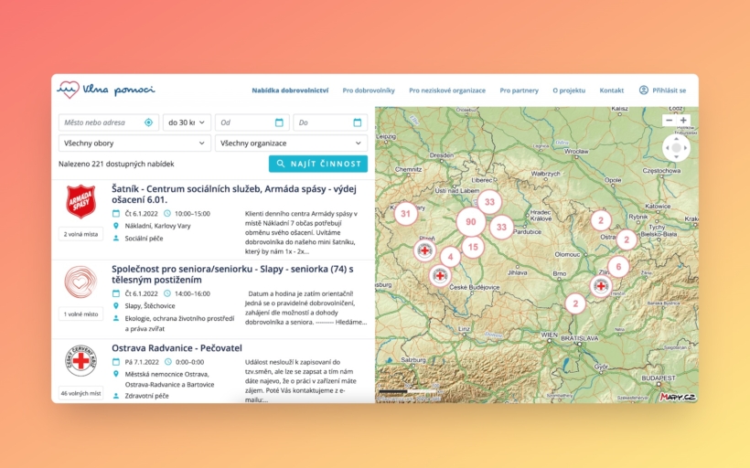Click the pink spiral heart organization logo
The image size is (750, 468).
coord(80,282)
